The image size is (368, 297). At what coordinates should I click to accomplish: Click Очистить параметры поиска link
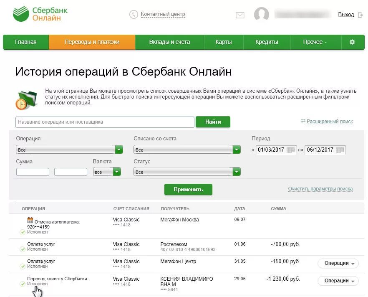320,189
